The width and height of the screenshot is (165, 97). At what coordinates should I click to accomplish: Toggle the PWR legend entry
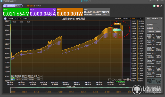(28, 22)
